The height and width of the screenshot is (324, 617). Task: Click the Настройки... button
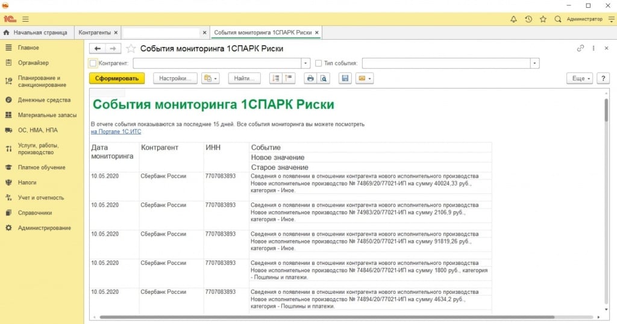pos(175,78)
